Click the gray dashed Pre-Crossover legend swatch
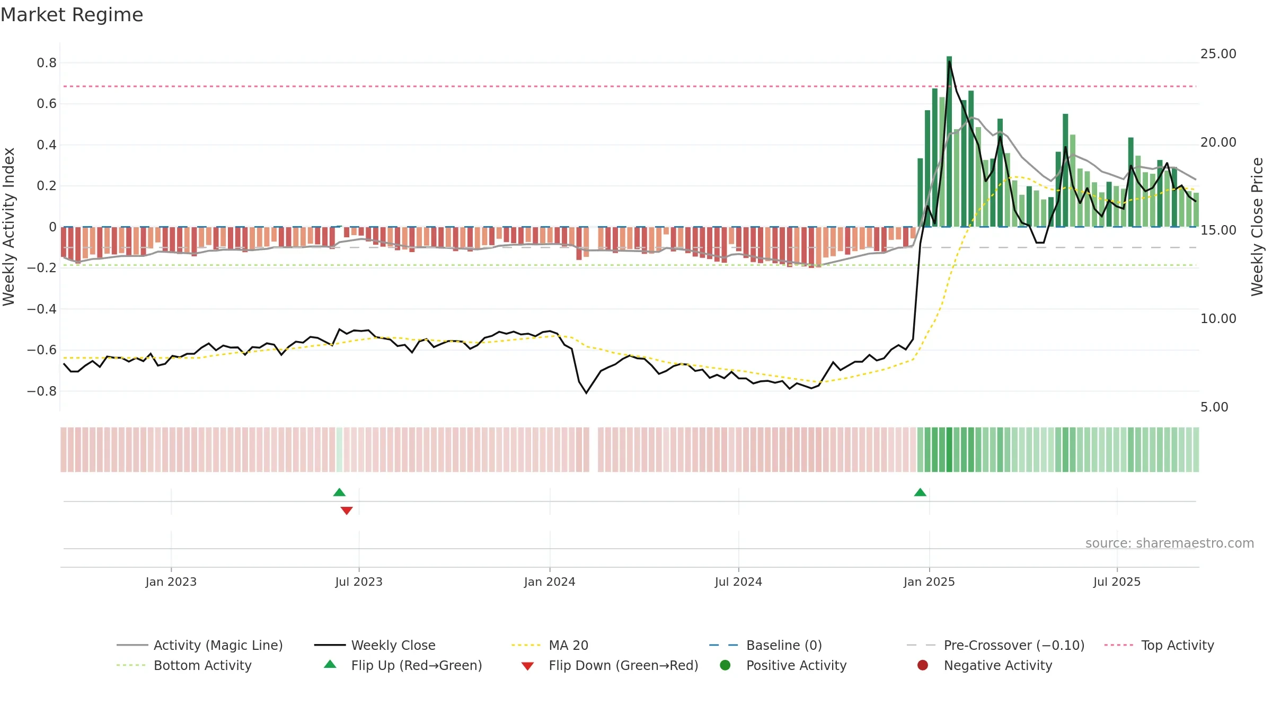The height and width of the screenshot is (715, 1272). click(x=921, y=645)
